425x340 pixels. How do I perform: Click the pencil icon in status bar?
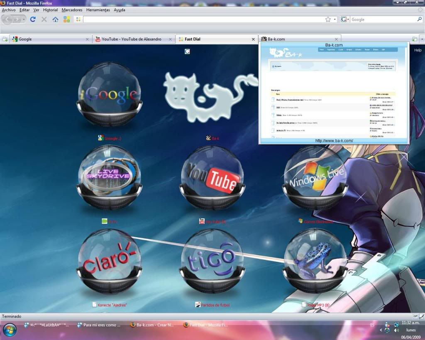(422, 316)
